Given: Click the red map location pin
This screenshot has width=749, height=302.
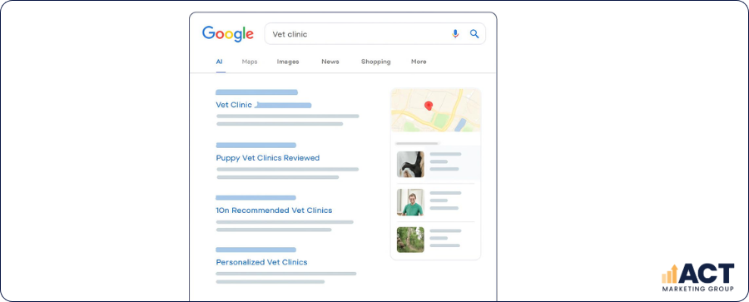Looking at the screenshot, I should click(x=429, y=106).
